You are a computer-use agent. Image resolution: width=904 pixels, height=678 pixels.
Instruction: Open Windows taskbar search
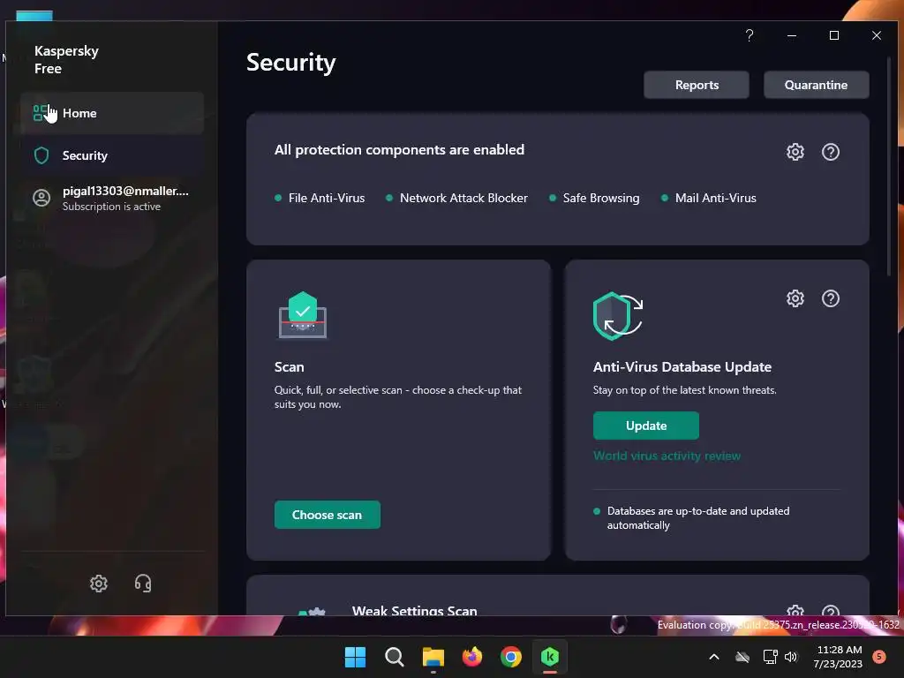[x=395, y=657]
